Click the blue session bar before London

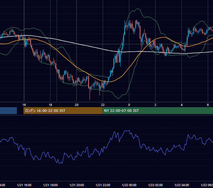(8, 111)
